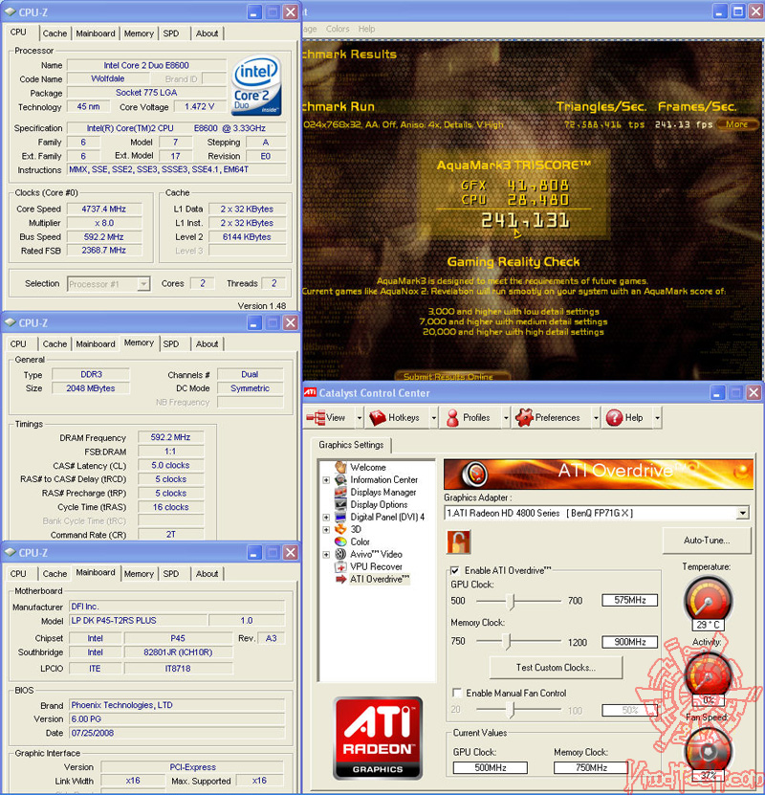This screenshot has height=795, width=765.
Task: Open Colors menu in the AquaMark window
Action: (x=338, y=29)
